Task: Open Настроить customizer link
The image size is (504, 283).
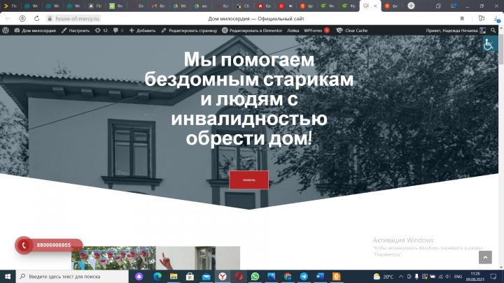Action: [76, 31]
